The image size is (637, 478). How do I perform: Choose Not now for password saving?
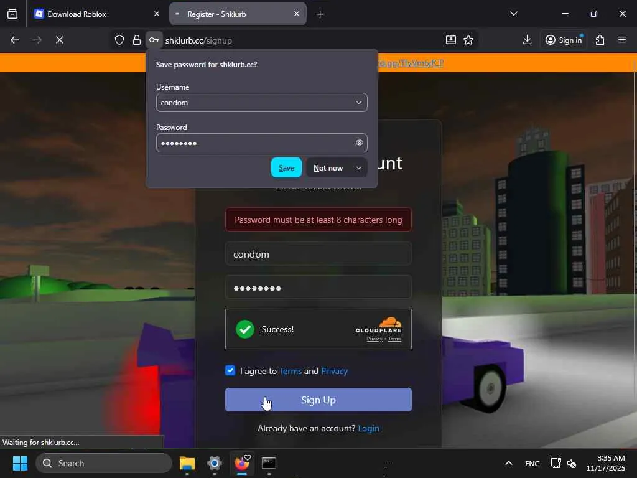point(328,168)
